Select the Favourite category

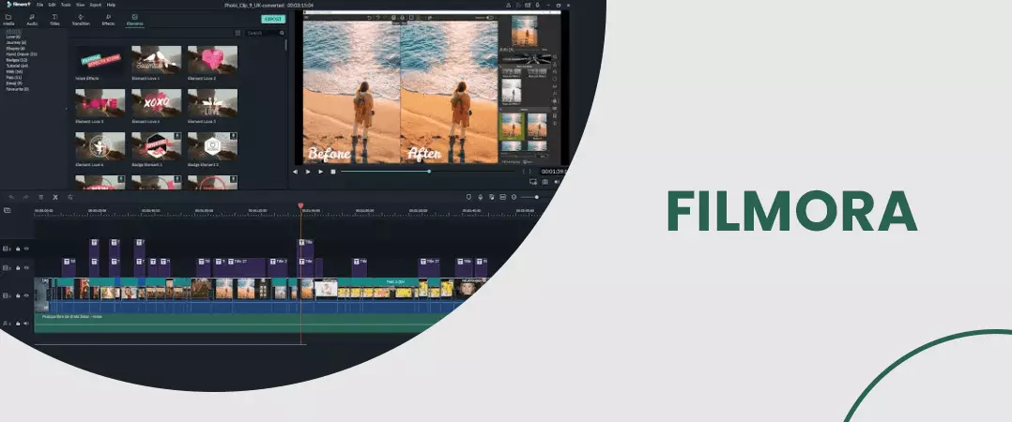[18, 89]
